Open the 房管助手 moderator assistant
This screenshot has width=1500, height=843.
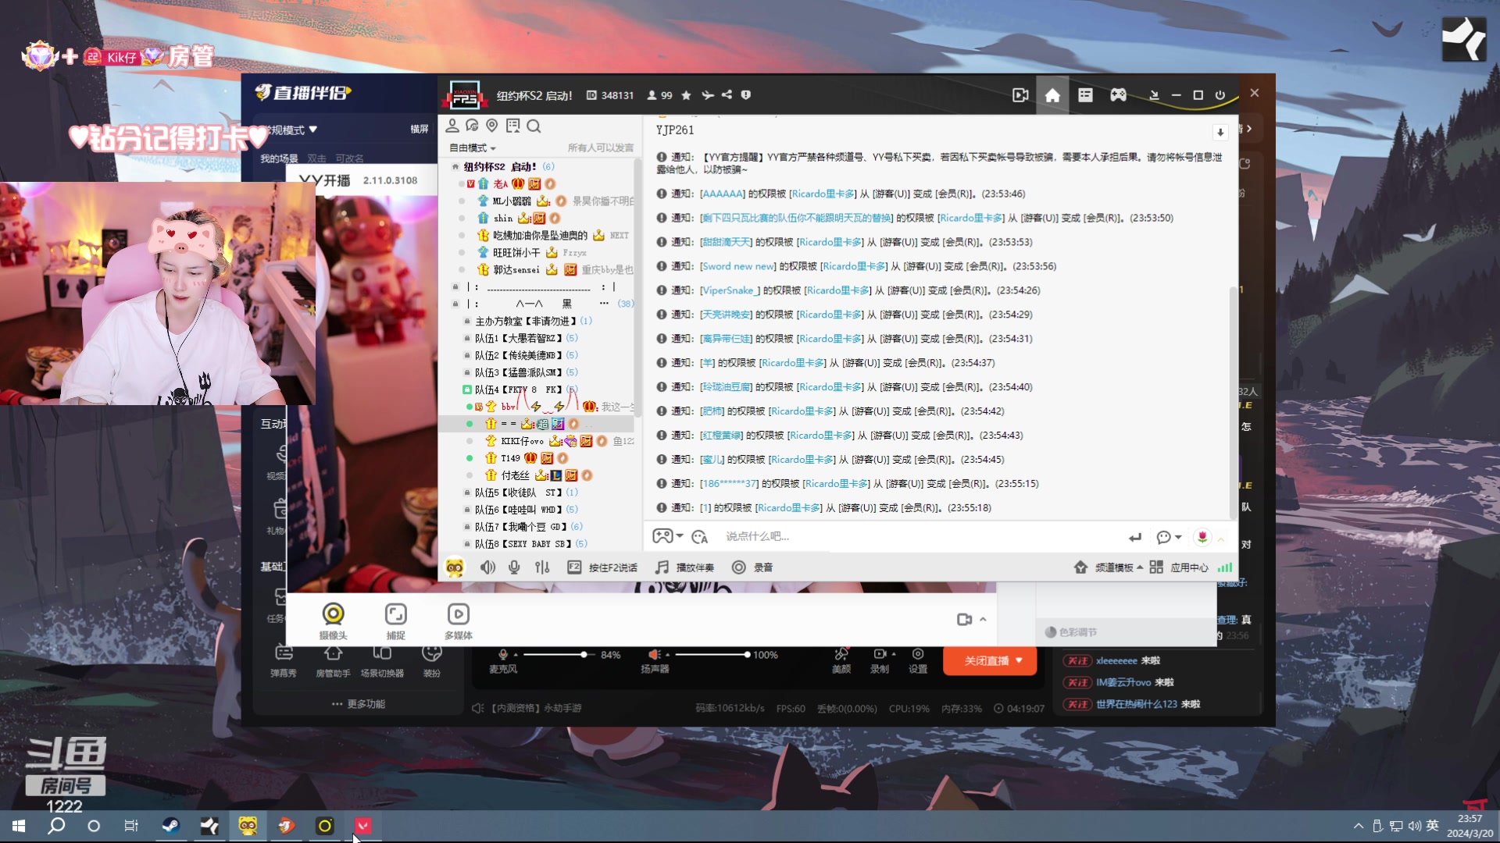coord(333,660)
